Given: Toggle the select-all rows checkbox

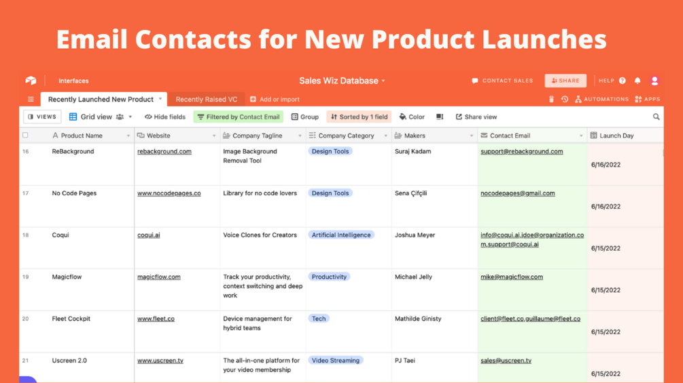Looking at the screenshot, I should point(26,136).
